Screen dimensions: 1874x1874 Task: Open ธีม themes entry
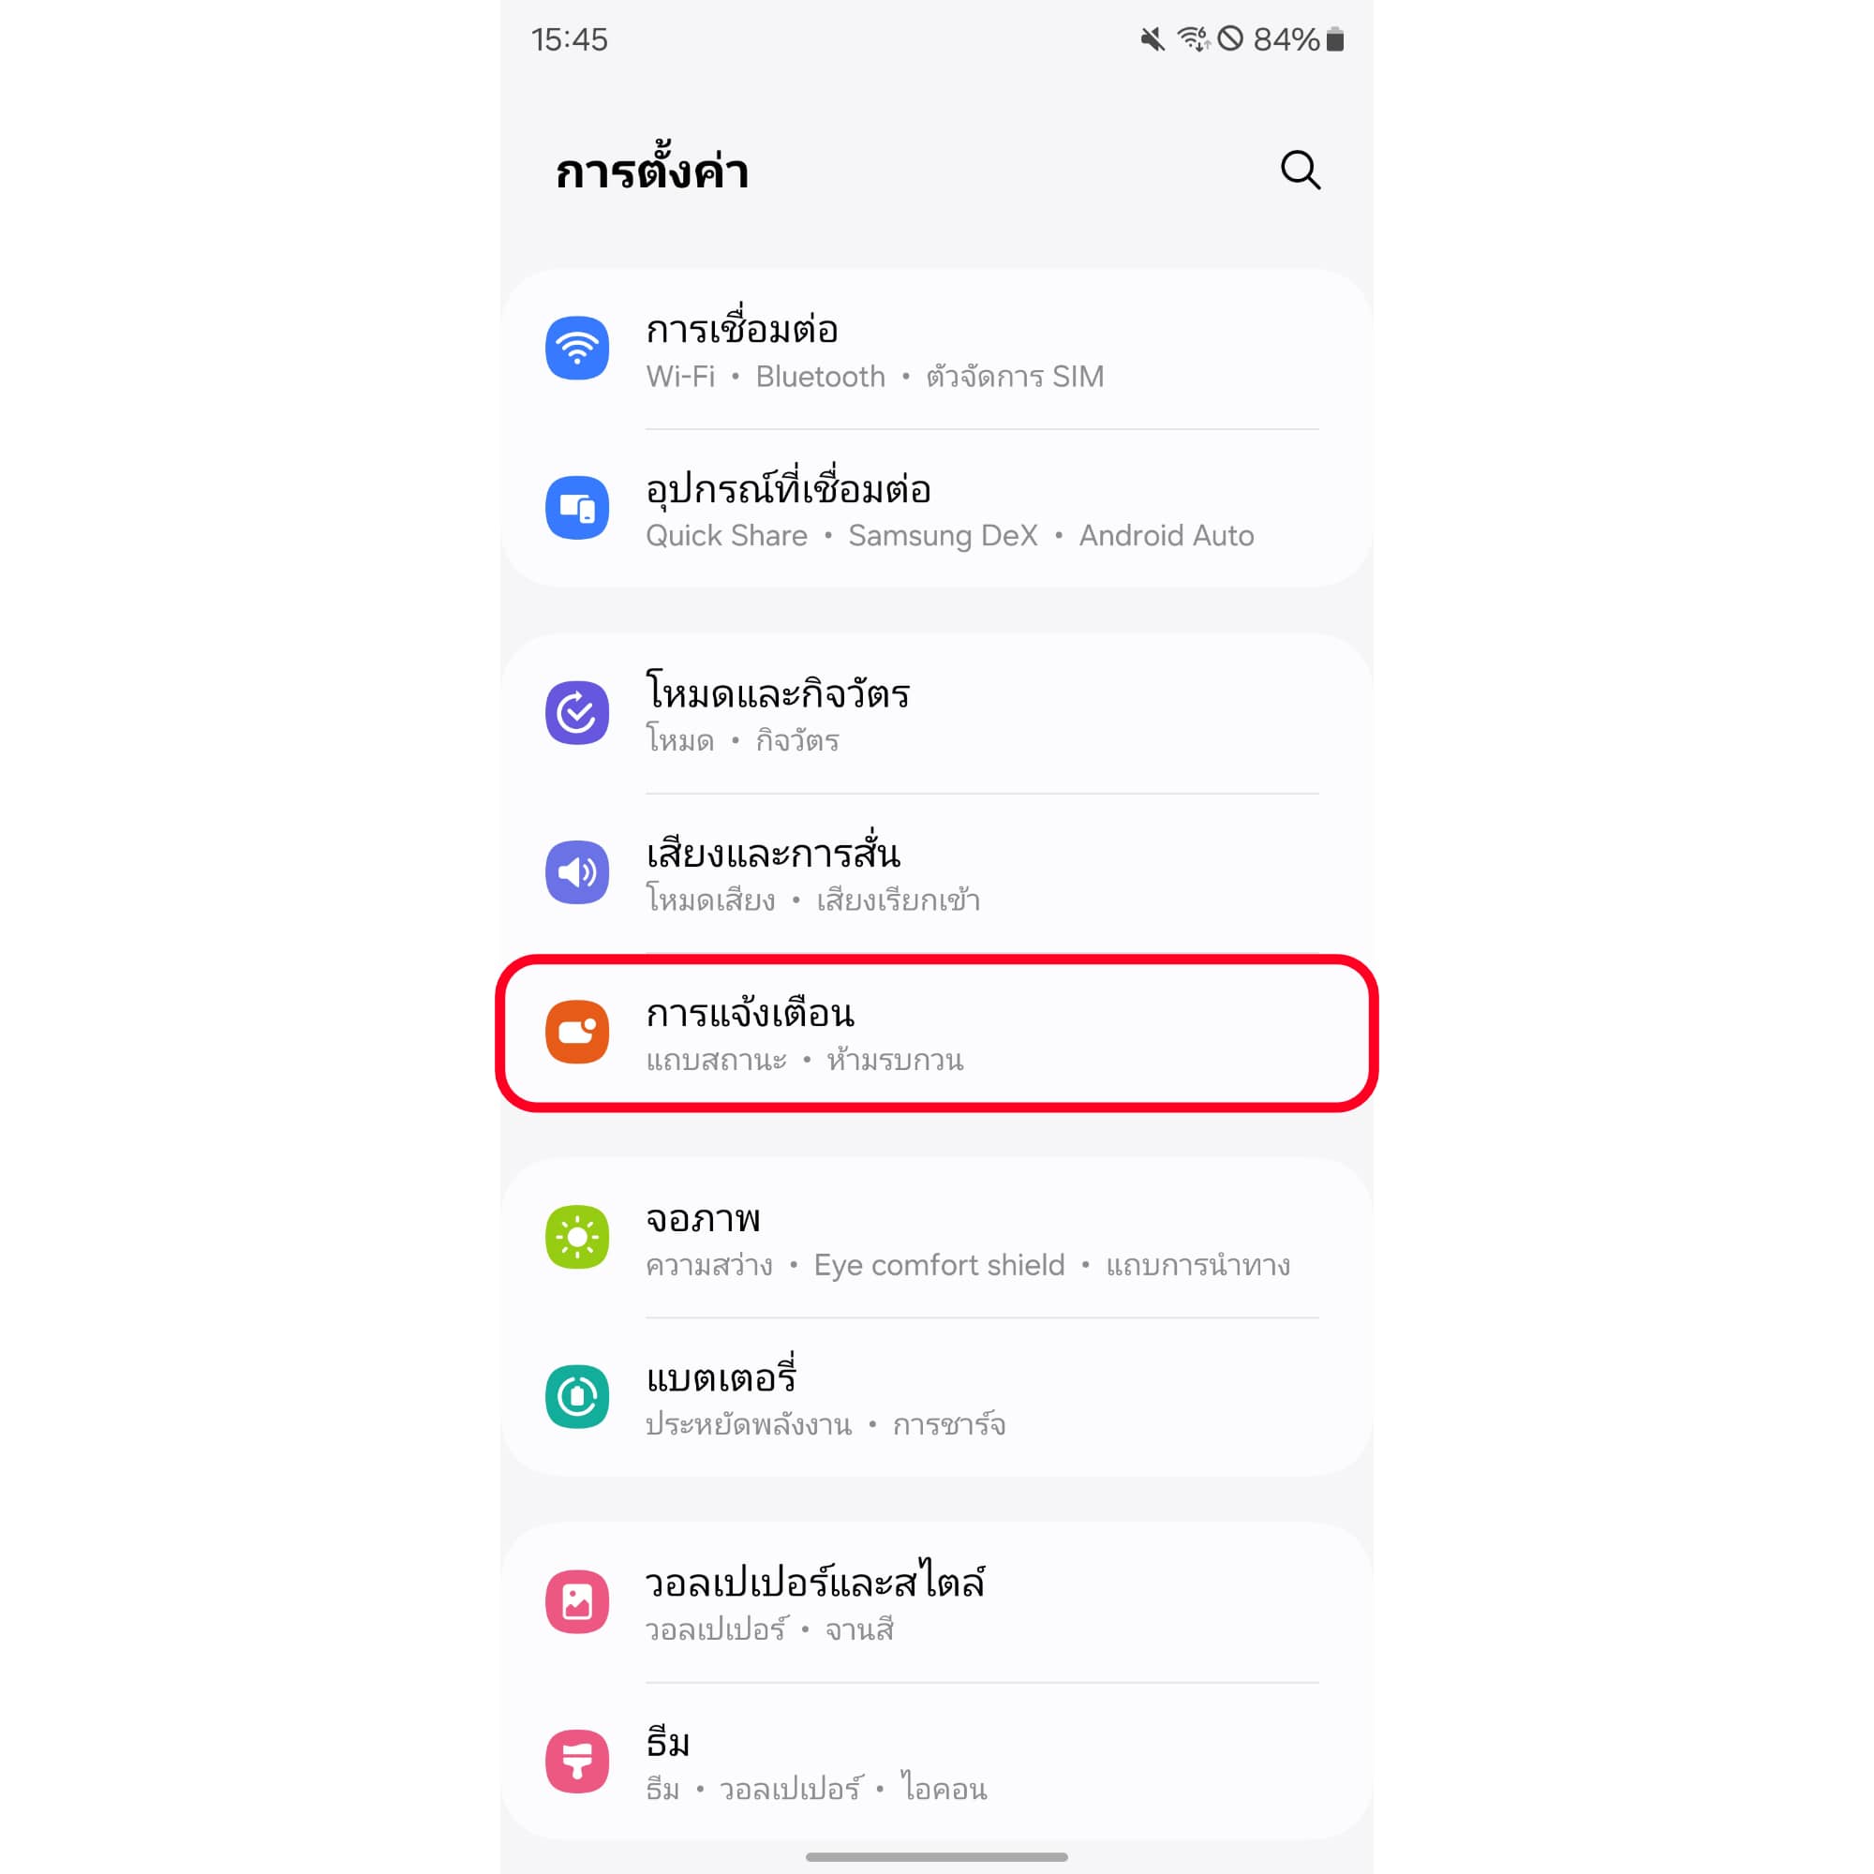coord(936,1762)
